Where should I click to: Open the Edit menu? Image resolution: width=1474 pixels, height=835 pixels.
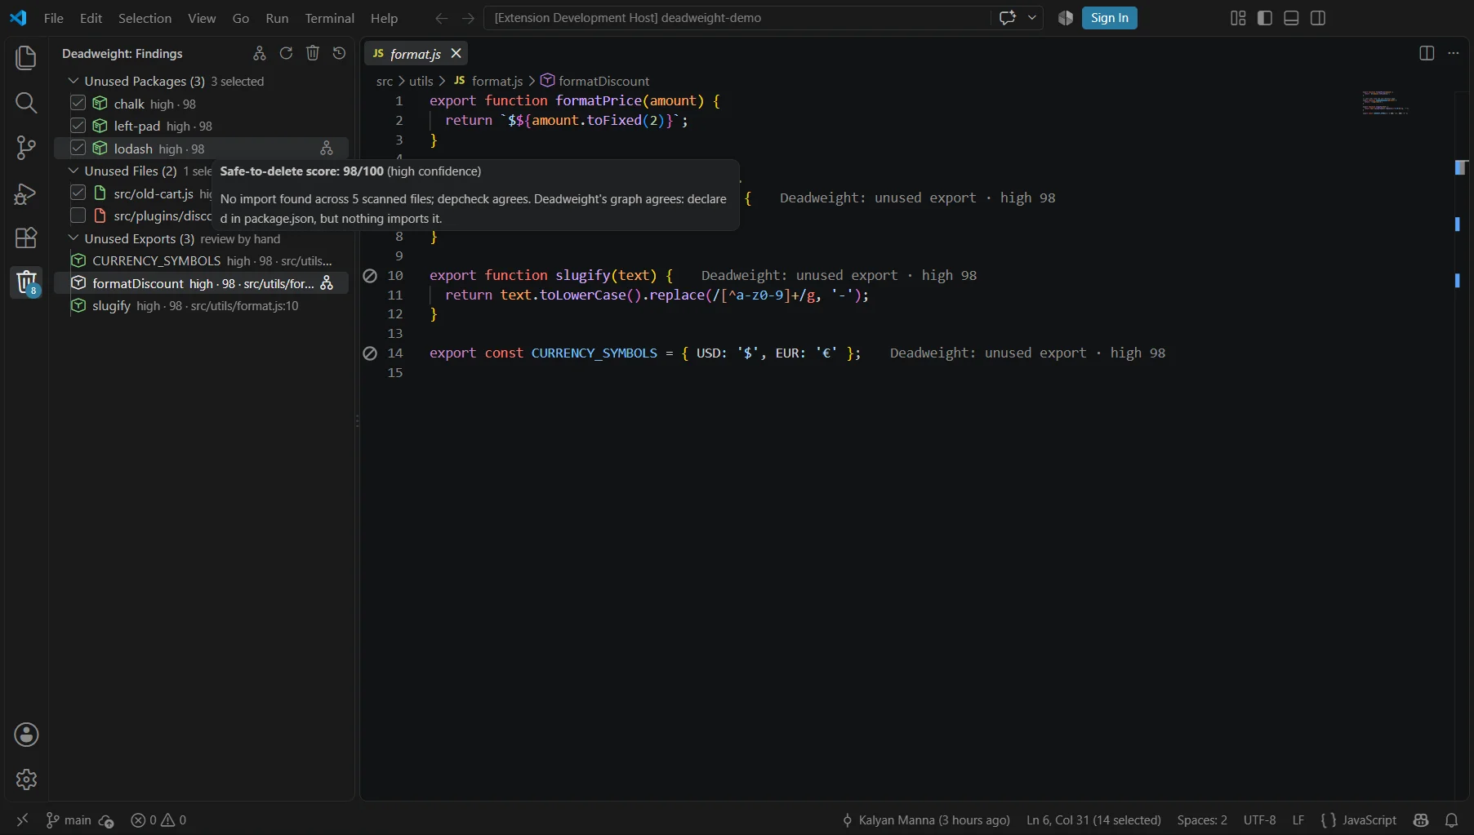point(91,18)
